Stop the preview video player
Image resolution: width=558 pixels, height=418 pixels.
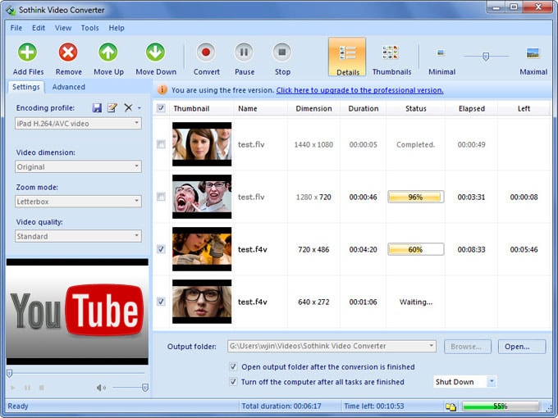[41, 388]
